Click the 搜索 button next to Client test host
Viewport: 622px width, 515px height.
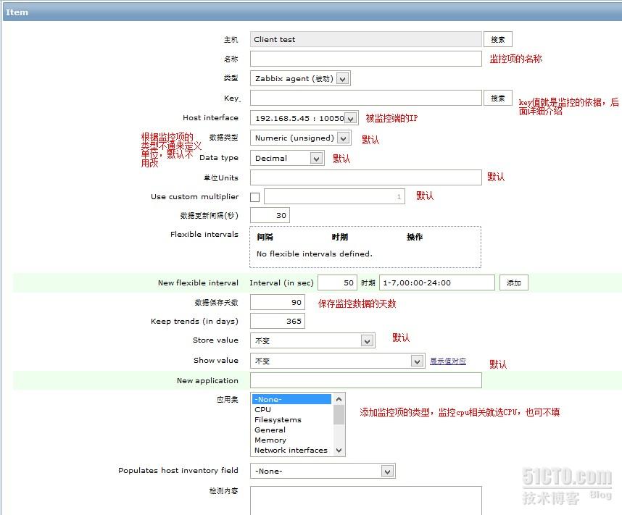click(x=498, y=39)
